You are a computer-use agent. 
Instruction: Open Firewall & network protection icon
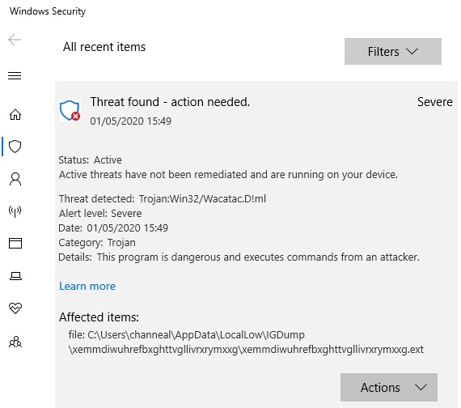(15, 211)
